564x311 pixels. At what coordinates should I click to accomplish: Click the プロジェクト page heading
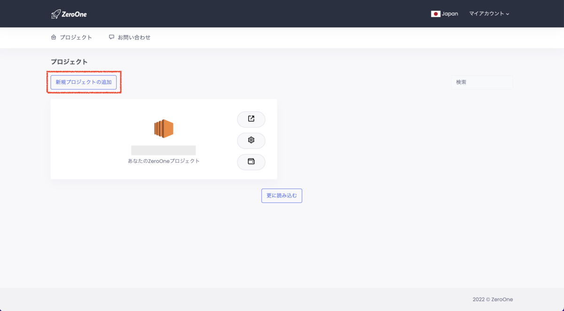(x=69, y=62)
